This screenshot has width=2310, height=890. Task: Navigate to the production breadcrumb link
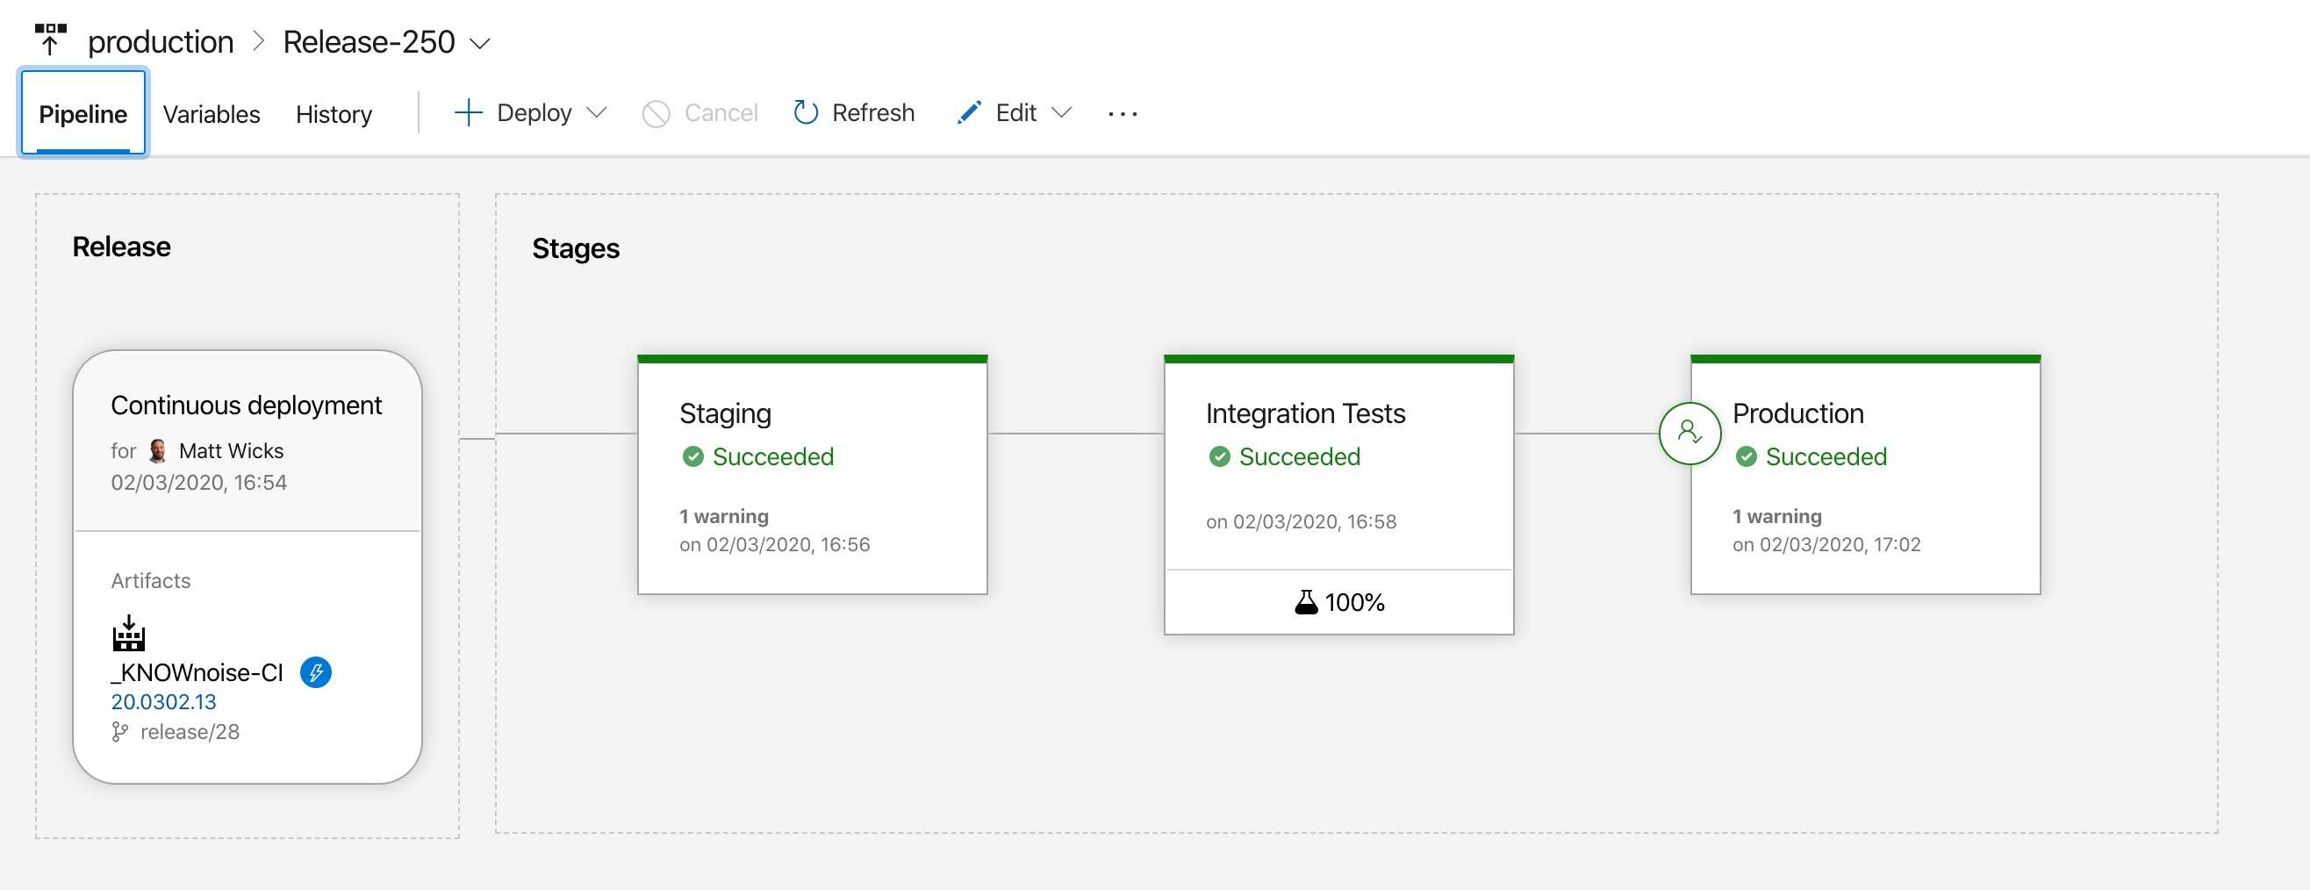click(x=161, y=42)
